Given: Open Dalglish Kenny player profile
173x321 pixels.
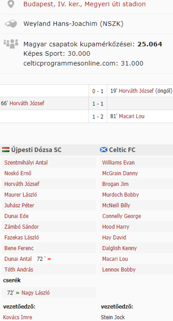Looking at the screenshot, I should click(x=119, y=248).
